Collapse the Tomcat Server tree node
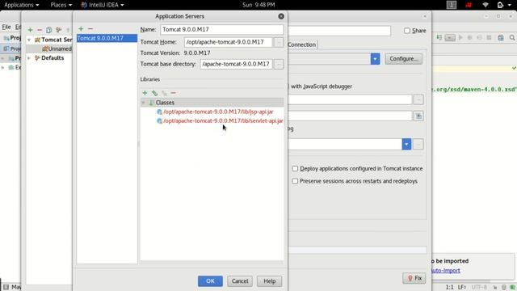 point(29,40)
